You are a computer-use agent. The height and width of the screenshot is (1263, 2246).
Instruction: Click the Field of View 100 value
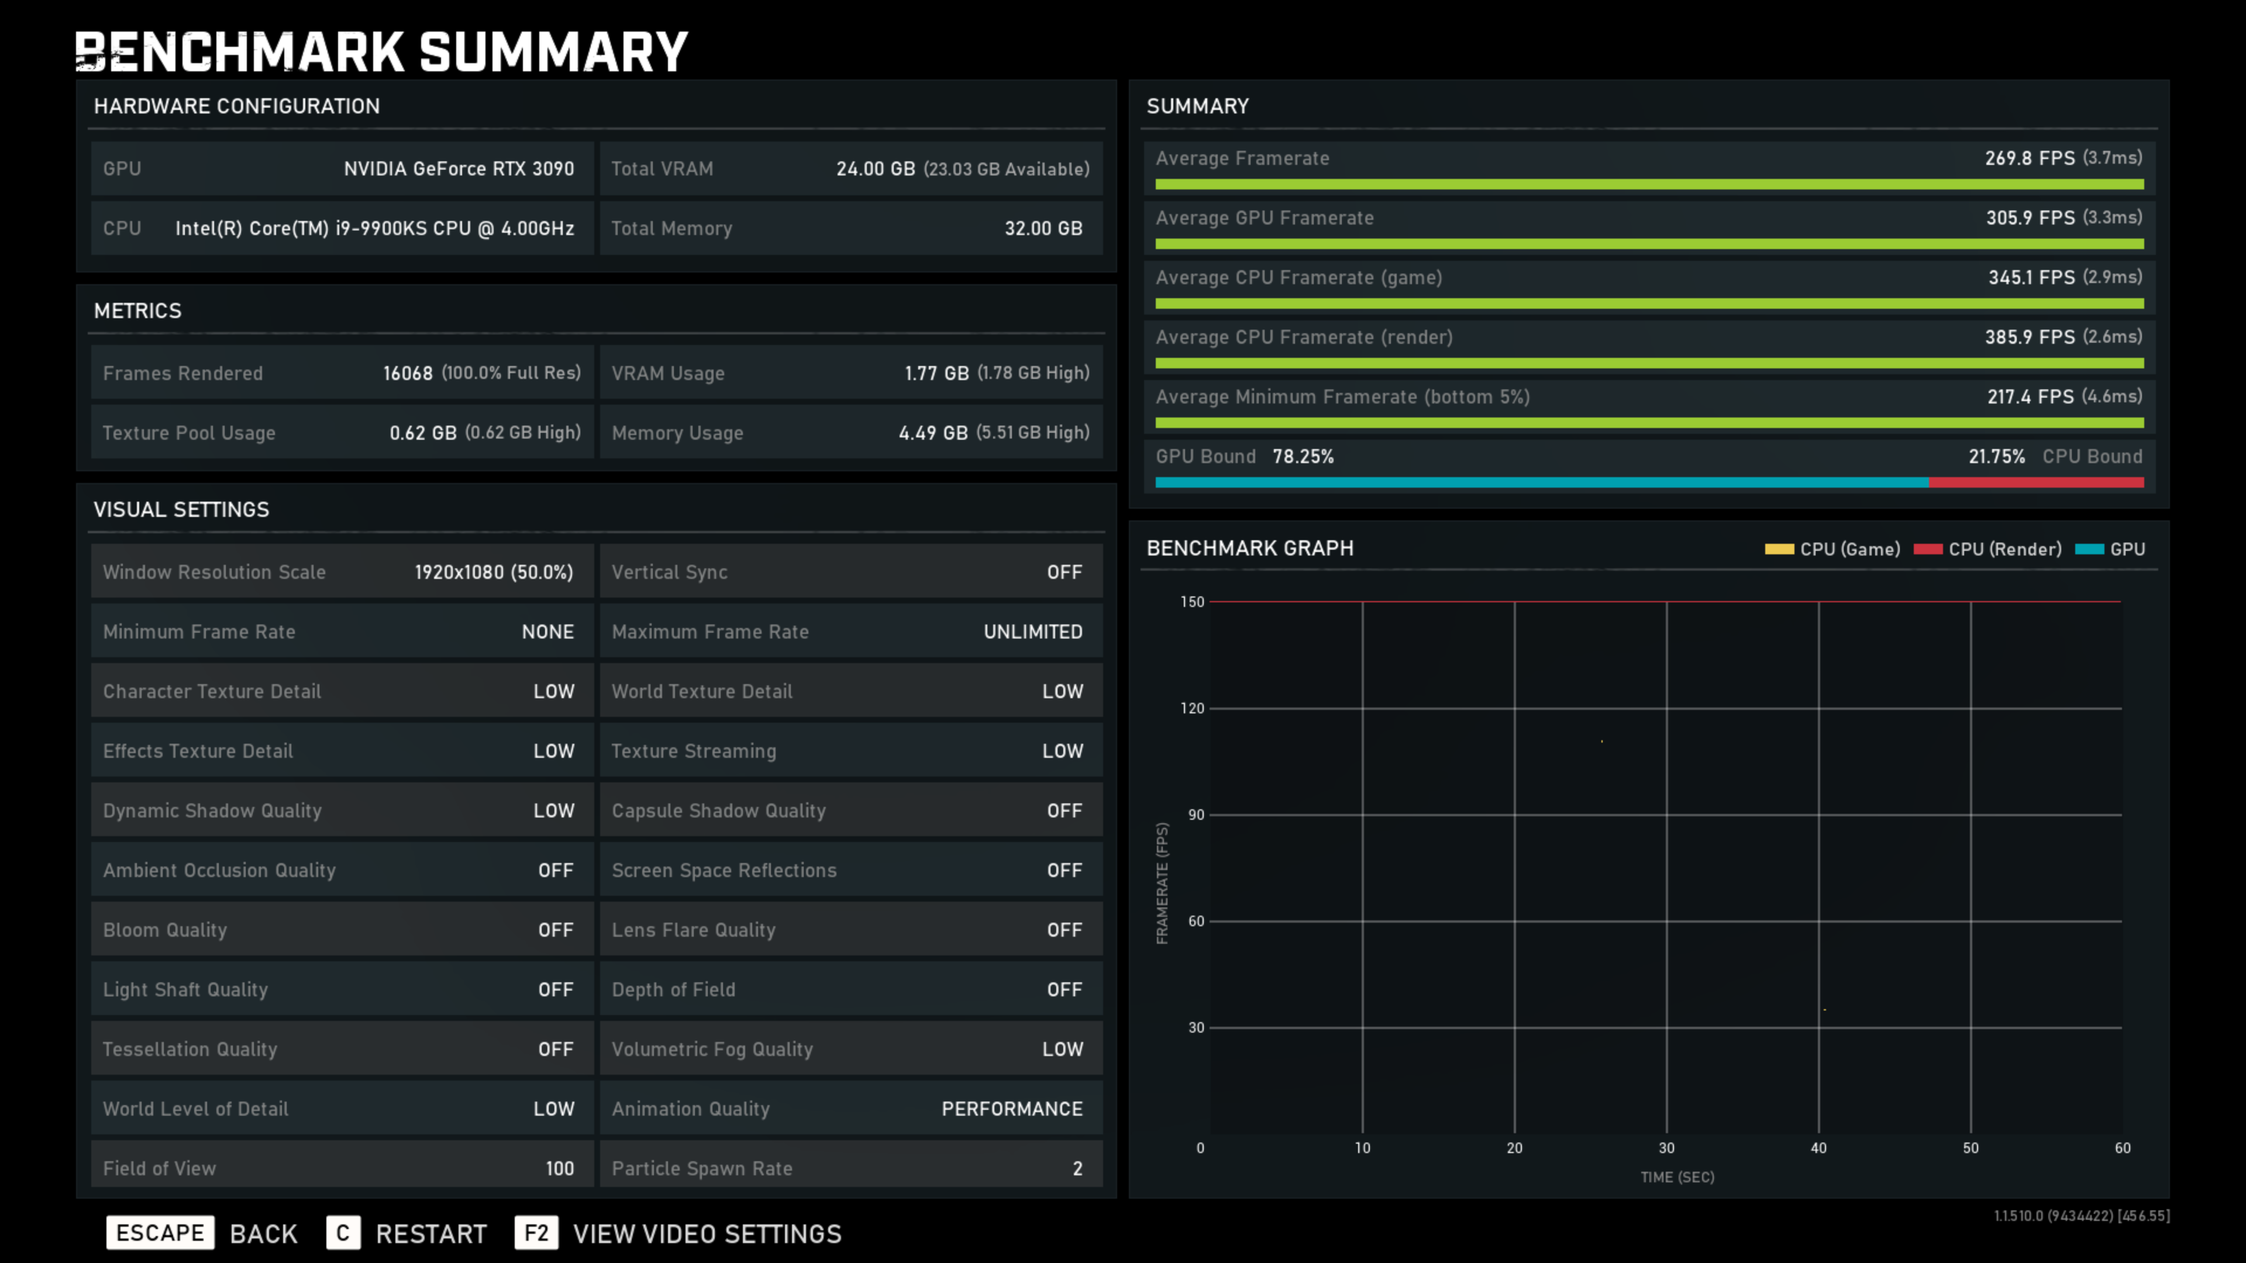click(559, 1168)
